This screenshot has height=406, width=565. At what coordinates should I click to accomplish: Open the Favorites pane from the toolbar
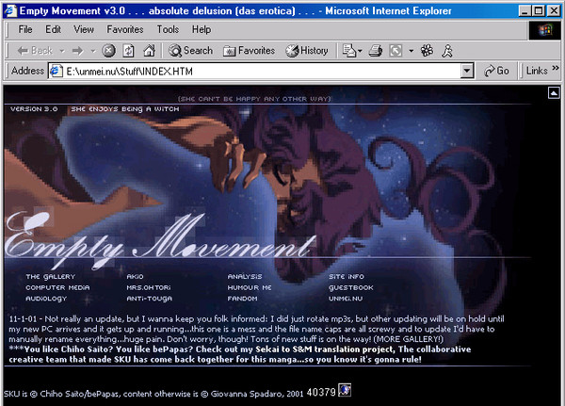[249, 51]
